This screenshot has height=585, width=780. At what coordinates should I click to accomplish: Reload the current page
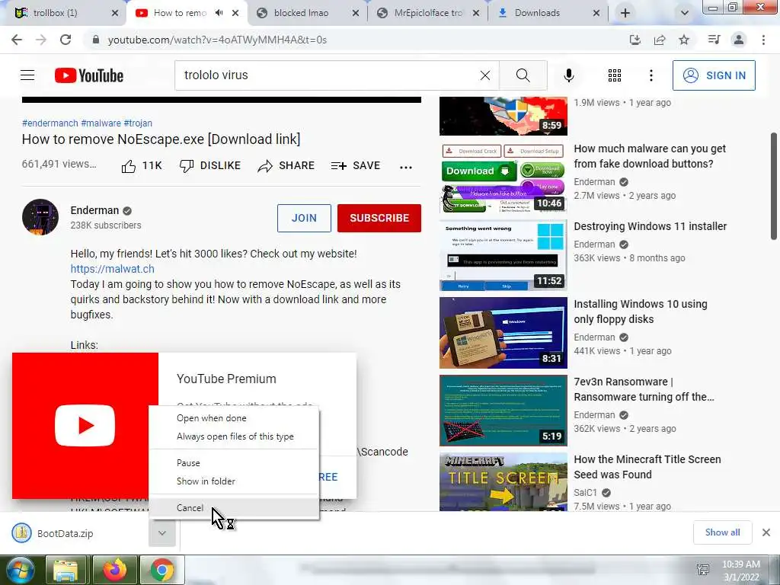click(66, 40)
